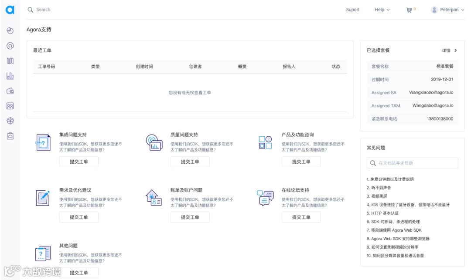Submit ticket under 需求及优化建议

point(78,217)
